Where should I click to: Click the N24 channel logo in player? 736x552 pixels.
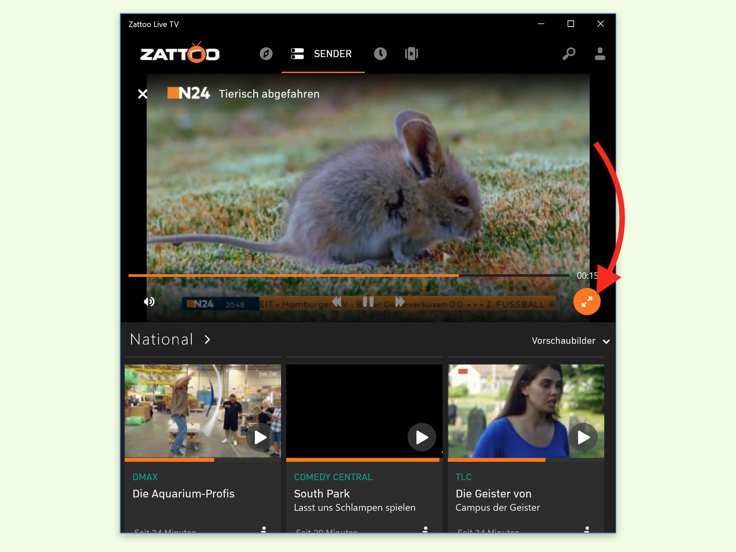(x=189, y=93)
